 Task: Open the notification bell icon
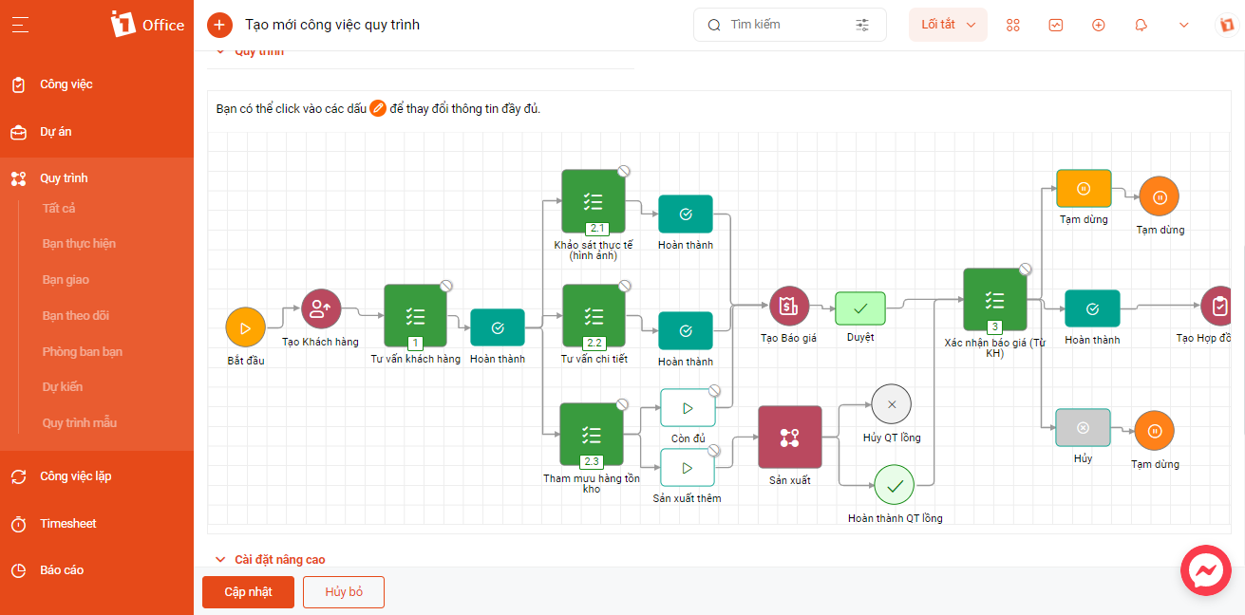click(x=1141, y=25)
